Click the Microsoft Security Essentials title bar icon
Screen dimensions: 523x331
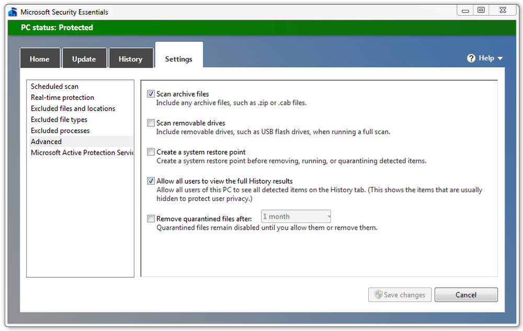click(x=13, y=12)
